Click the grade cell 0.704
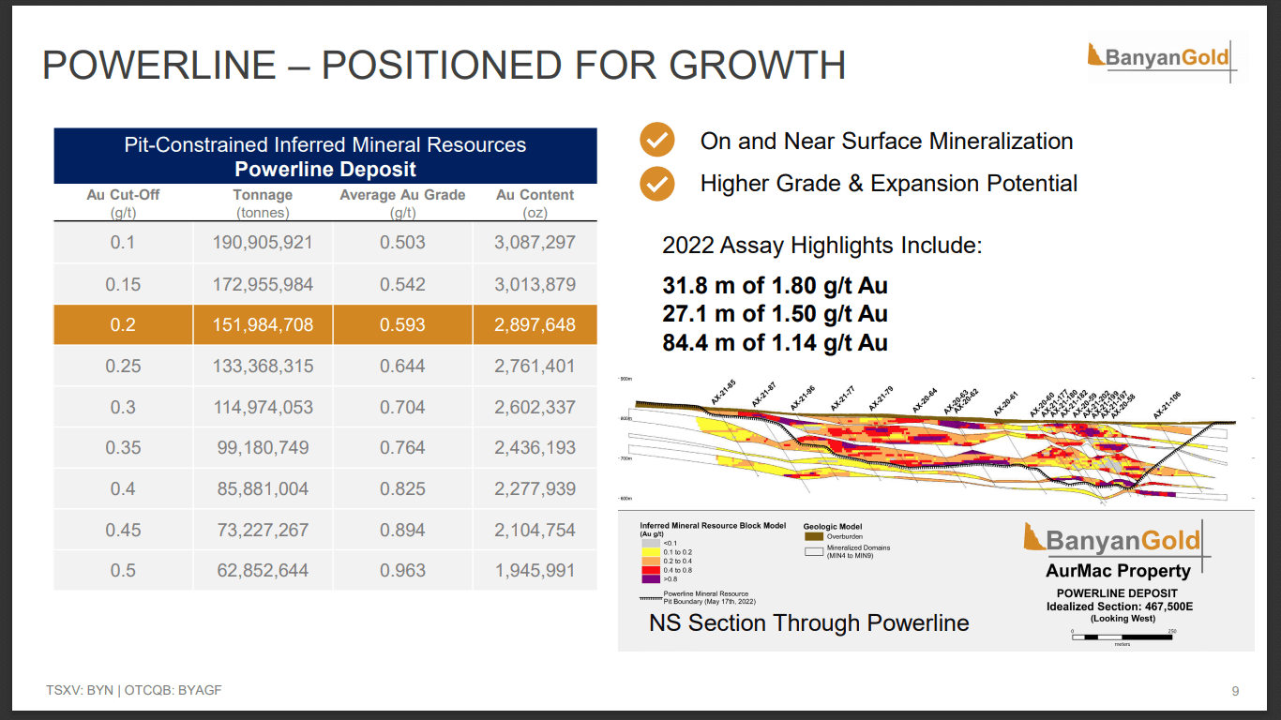 [x=402, y=407]
